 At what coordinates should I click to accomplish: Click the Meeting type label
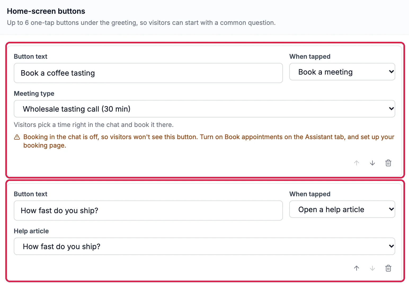point(34,94)
